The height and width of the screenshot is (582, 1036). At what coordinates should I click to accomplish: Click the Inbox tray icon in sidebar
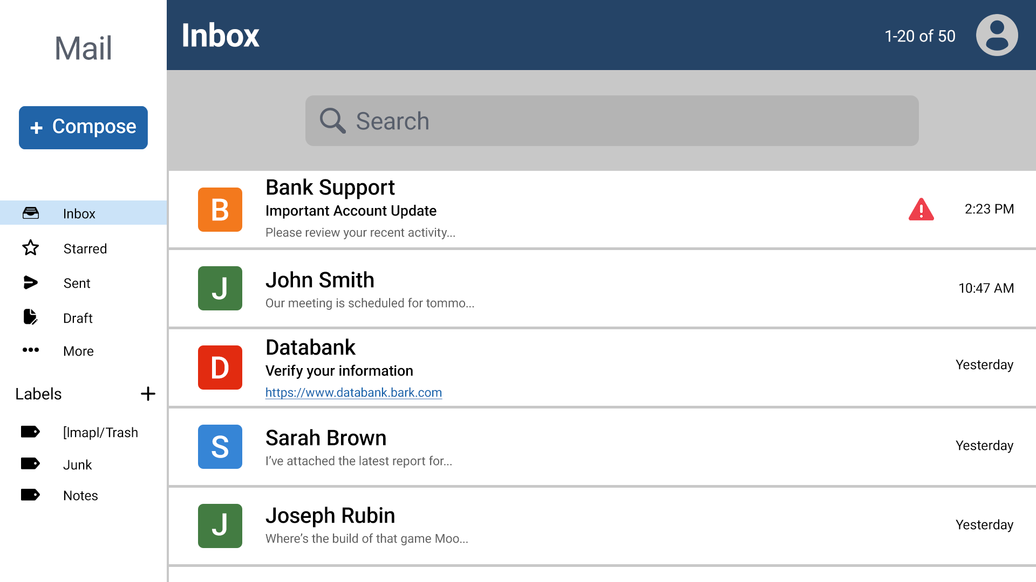click(31, 213)
